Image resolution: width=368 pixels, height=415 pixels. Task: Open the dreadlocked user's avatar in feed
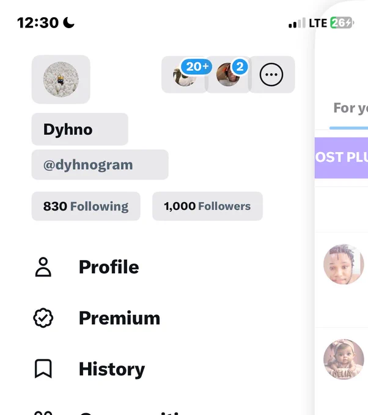pos(344,264)
